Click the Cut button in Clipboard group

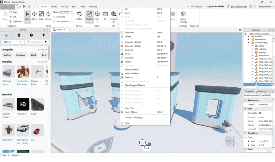(13, 17)
